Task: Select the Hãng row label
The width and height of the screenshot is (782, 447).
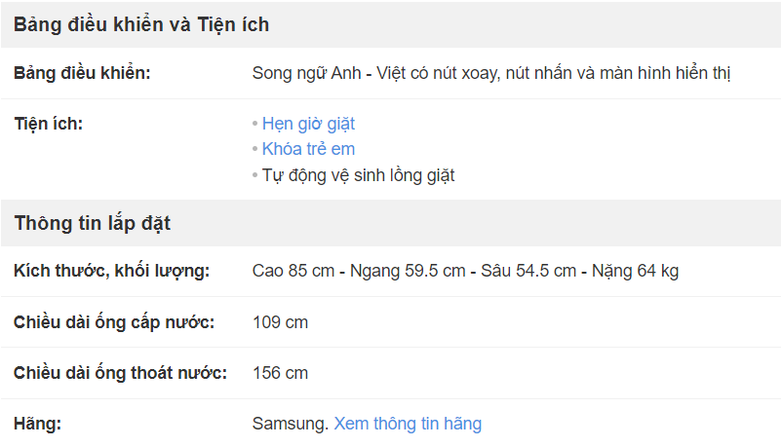Action: click(x=37, y=424)
